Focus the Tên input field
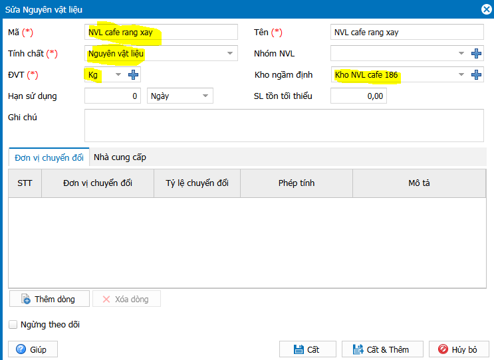494x360 pixels. click(x=407, y=32)
